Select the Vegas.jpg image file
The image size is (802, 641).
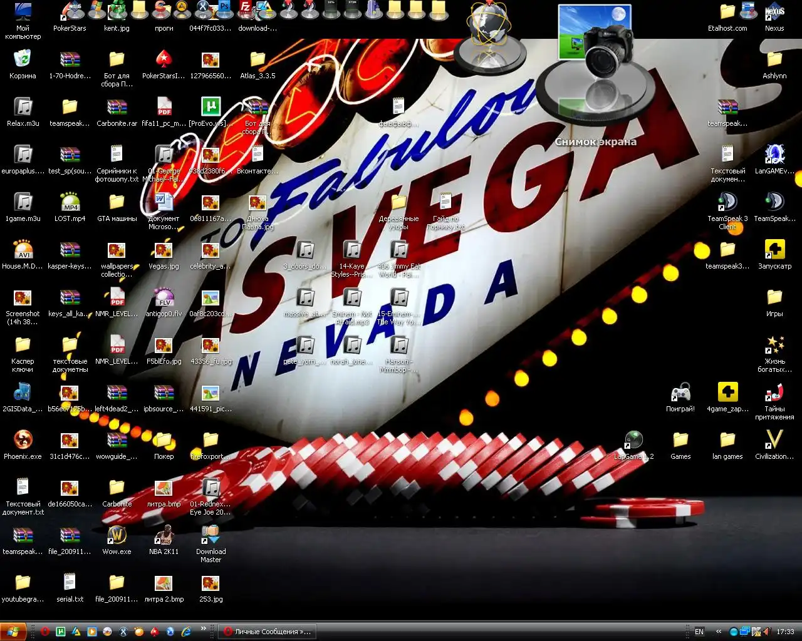(x=164, y=250)
